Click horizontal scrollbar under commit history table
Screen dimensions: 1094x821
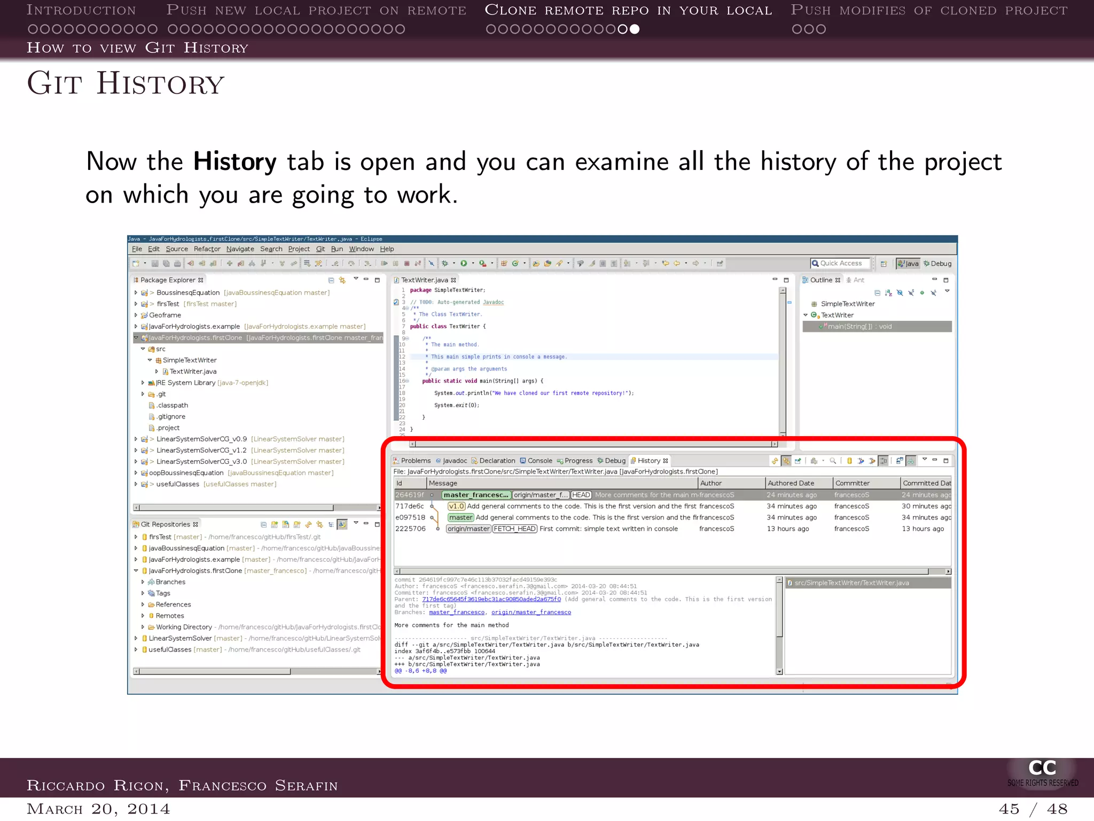point(673,571)
